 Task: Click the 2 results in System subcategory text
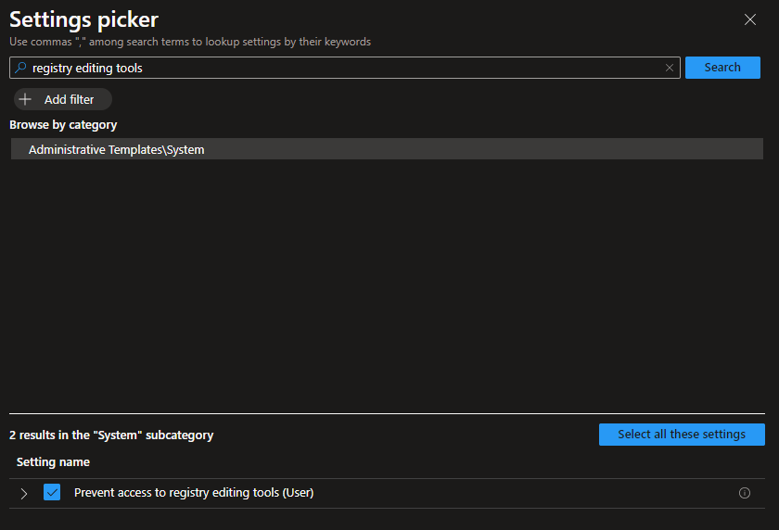tap(111, 435)
